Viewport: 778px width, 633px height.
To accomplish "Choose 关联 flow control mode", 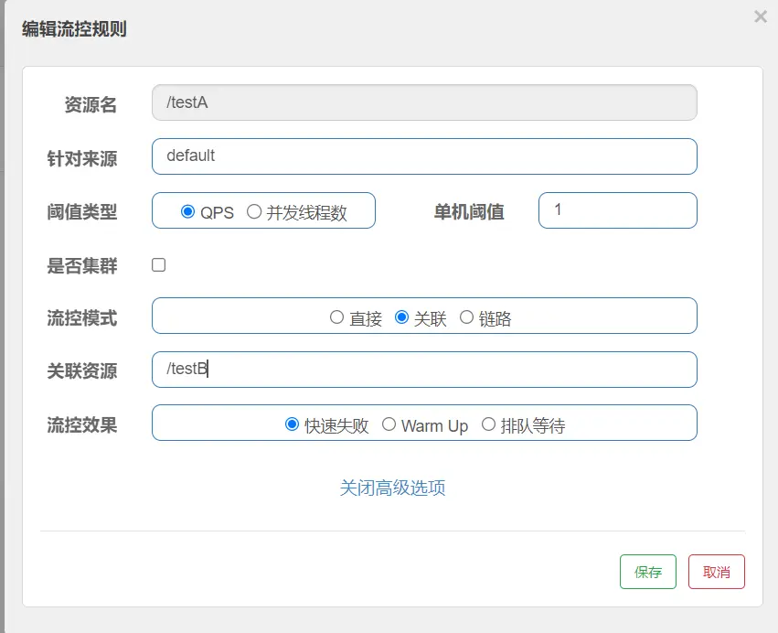I will (x=401, y=316).
